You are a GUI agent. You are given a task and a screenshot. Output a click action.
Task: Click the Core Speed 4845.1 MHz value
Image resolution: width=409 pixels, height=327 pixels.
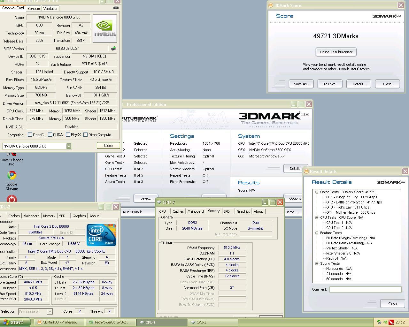pos(33,282)
